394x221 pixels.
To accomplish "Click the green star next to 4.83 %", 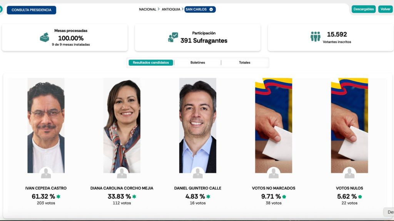I will click(208, 196).
